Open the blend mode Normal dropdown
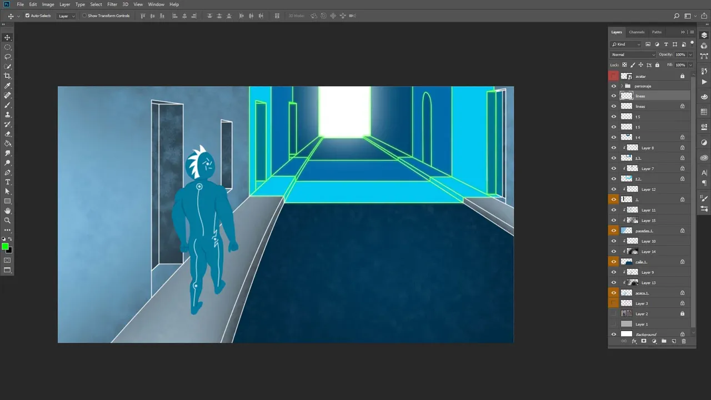 pyautogui.click(x=633, y=54)
